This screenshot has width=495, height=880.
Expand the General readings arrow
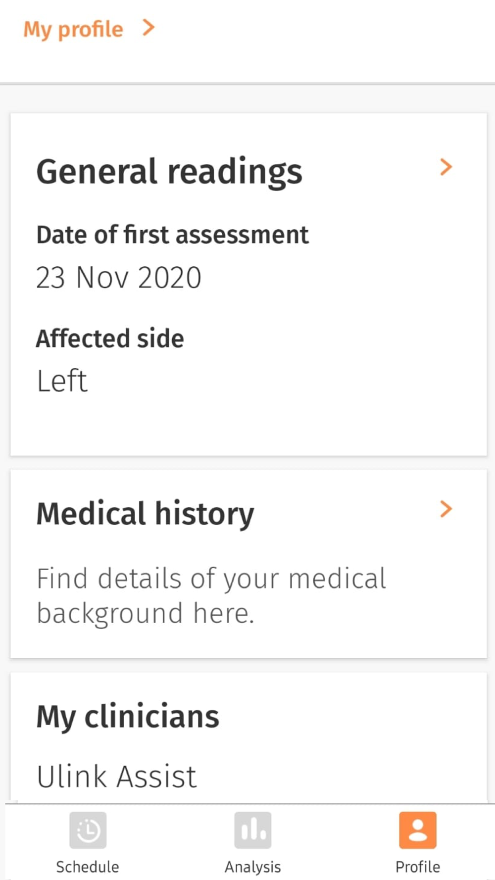(446, 167)
